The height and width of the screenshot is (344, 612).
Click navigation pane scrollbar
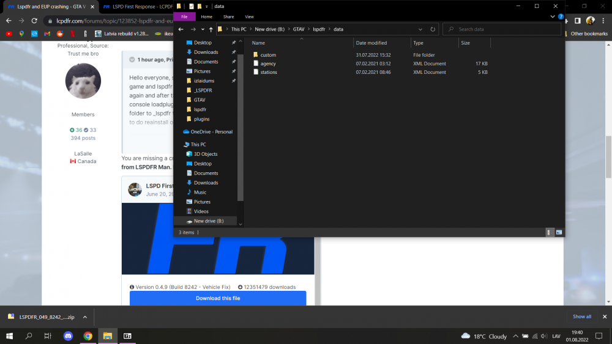point(241,128)
